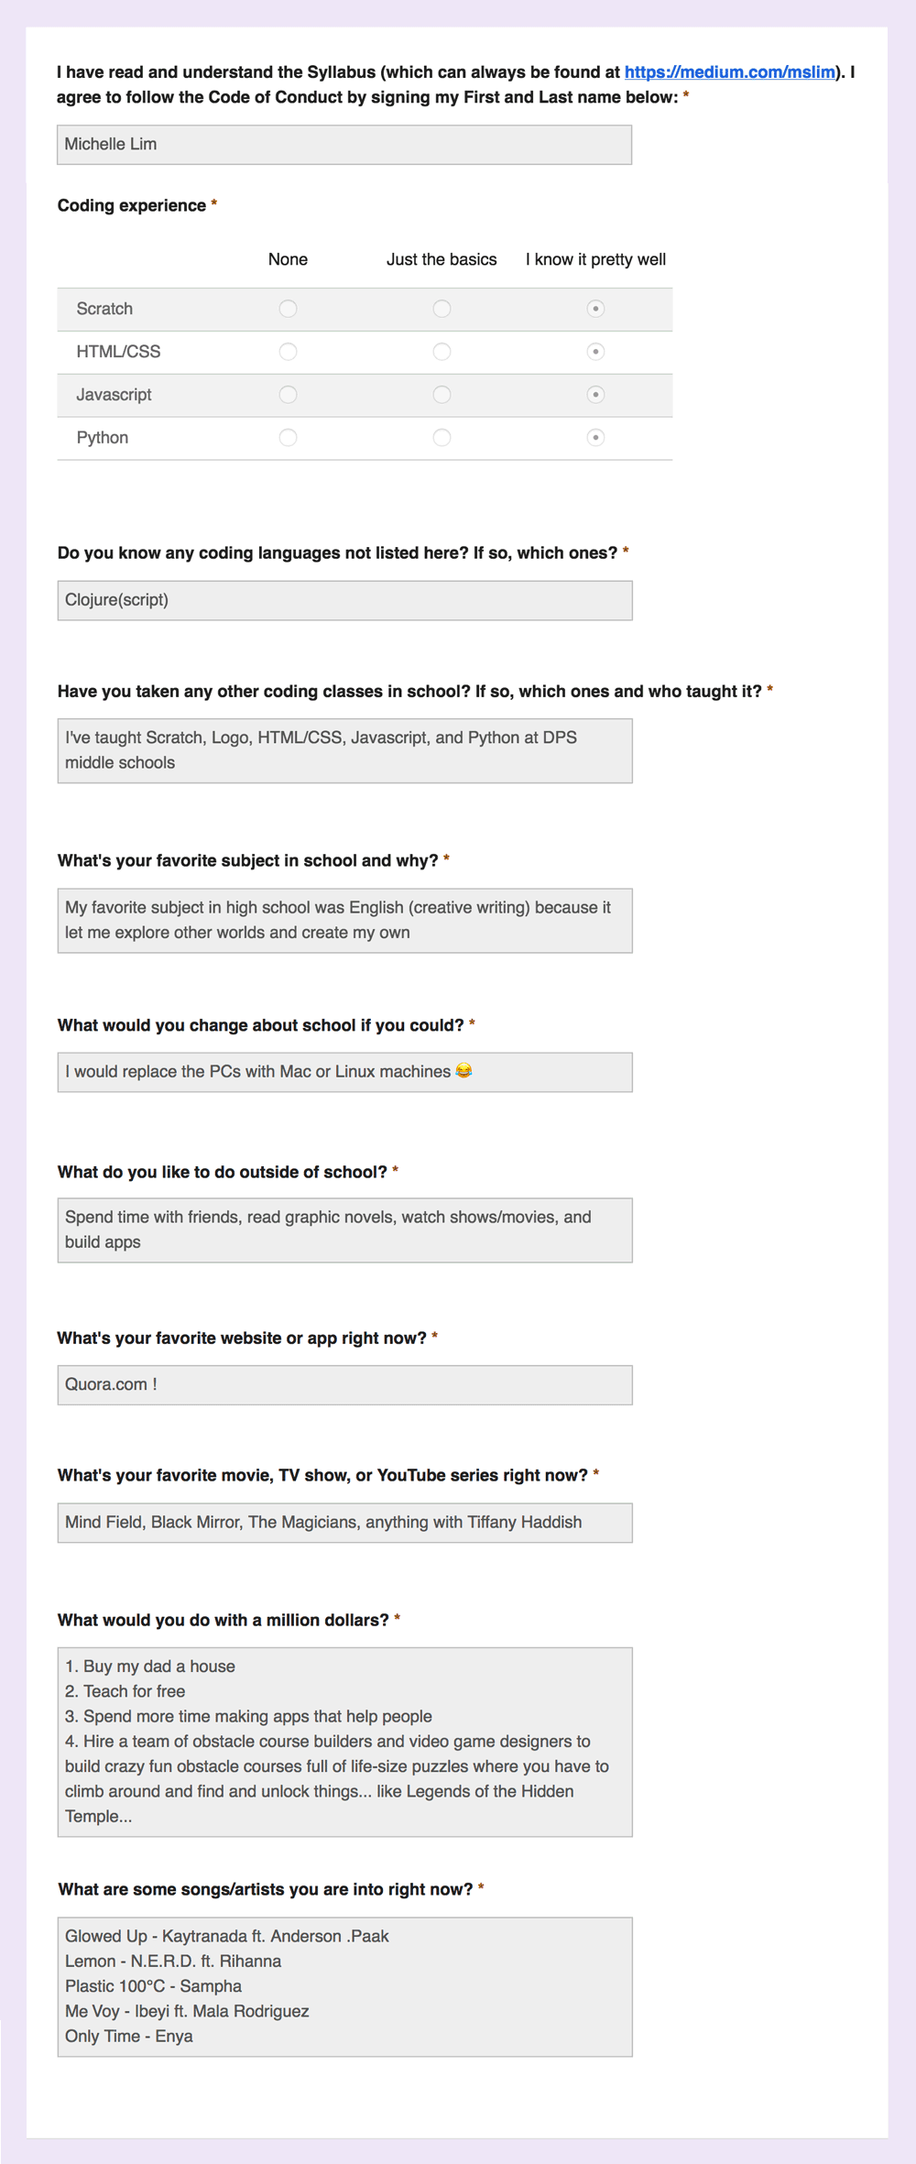
Task: Select Just the basics for Scratch
Action: pyautogui.click(x=442, y=309)
